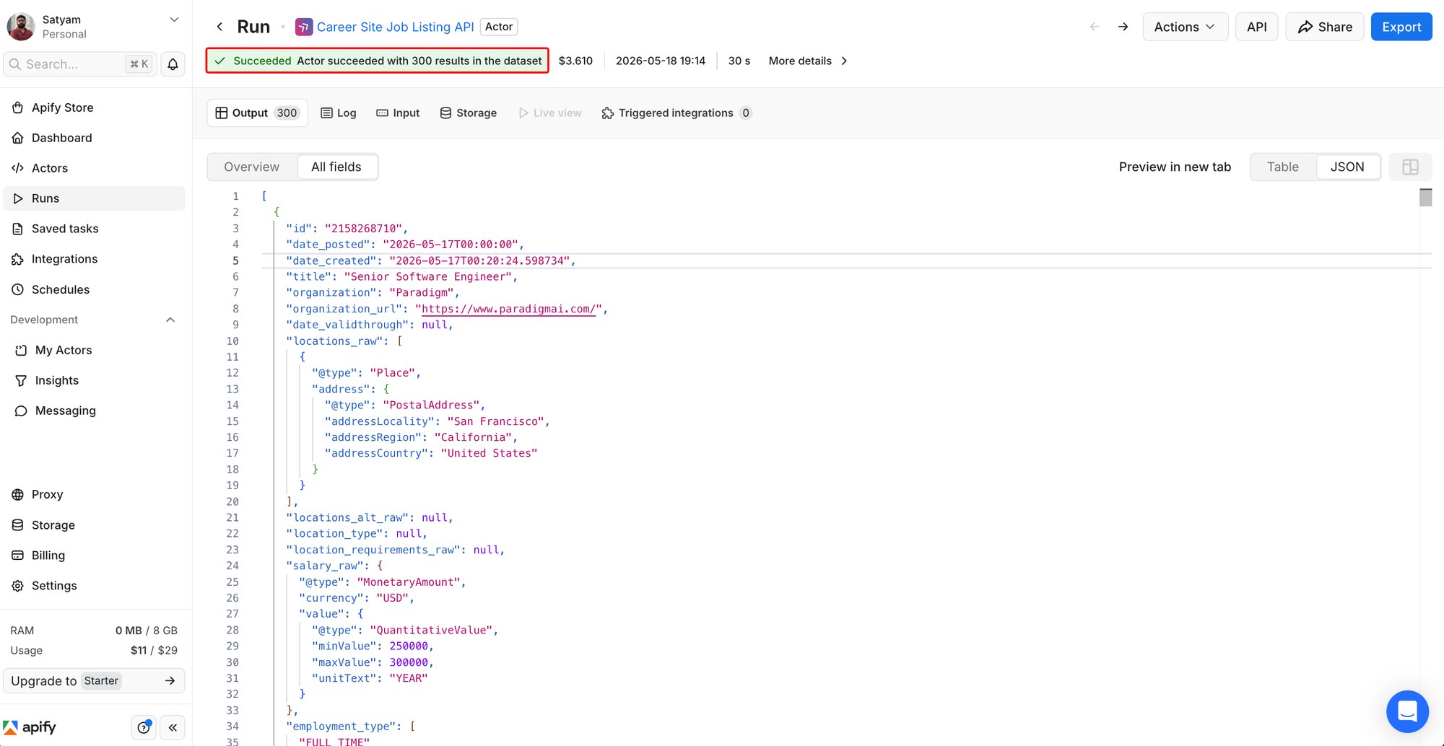Open Saved tasks
This screenshot has width=1444, height=746.
point(94,229)
